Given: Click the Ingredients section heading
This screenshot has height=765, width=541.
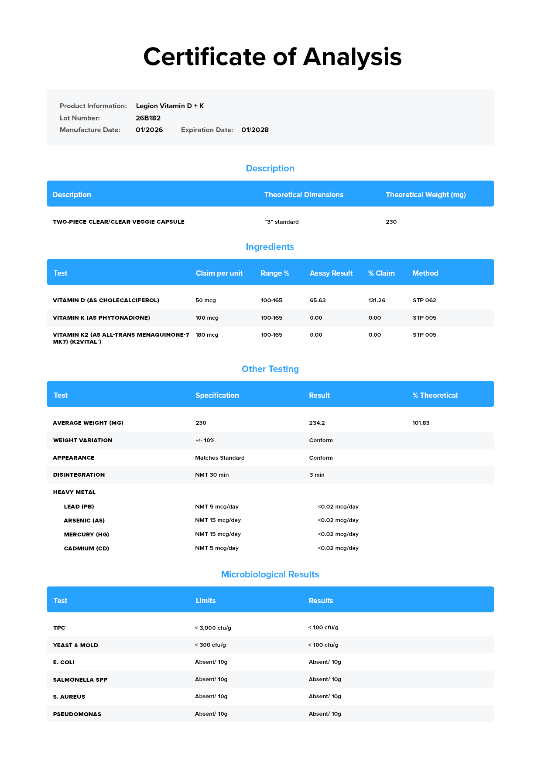Looking at the screenshot, I should (x=270, y=247).
